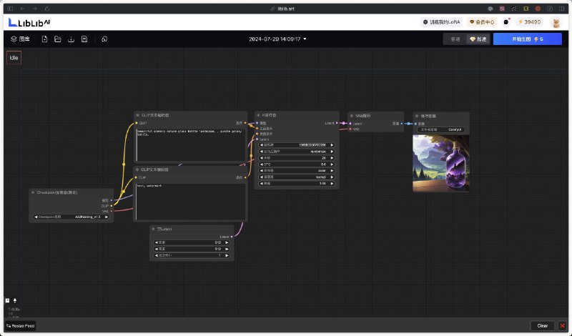
Task: Click the K sampler seed value field
Action: [297, 145]
